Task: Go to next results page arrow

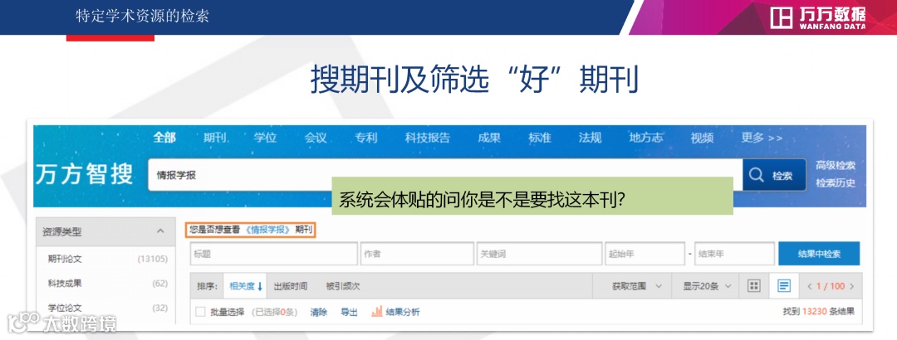Action: 852,286
